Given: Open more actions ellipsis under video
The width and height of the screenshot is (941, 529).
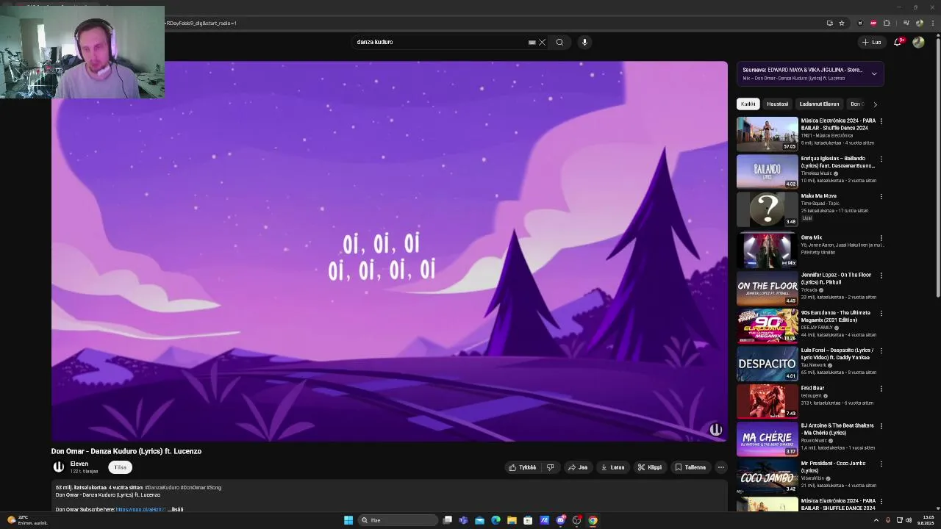Looking at the screenshot, I should (x=721, y=467).
